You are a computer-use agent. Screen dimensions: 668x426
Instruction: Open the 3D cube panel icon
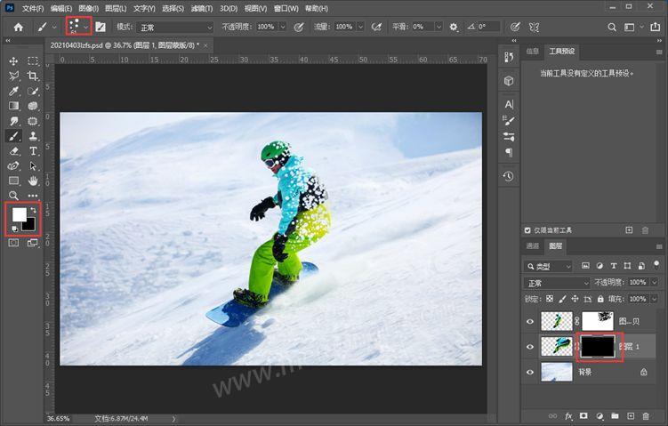(508, 81)
